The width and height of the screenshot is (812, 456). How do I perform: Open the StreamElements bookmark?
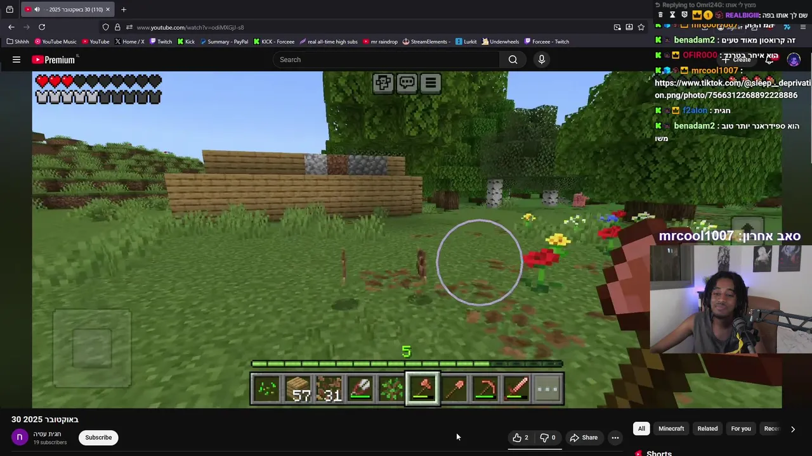pyautogui.click(x=426, y=42)
